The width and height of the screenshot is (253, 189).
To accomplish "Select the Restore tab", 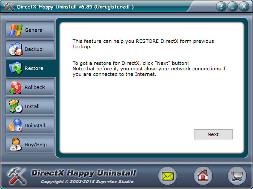I will pos(31,68).
